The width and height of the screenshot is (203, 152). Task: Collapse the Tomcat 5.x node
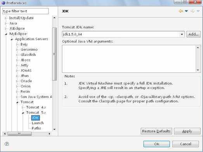(x=23, y=113)
